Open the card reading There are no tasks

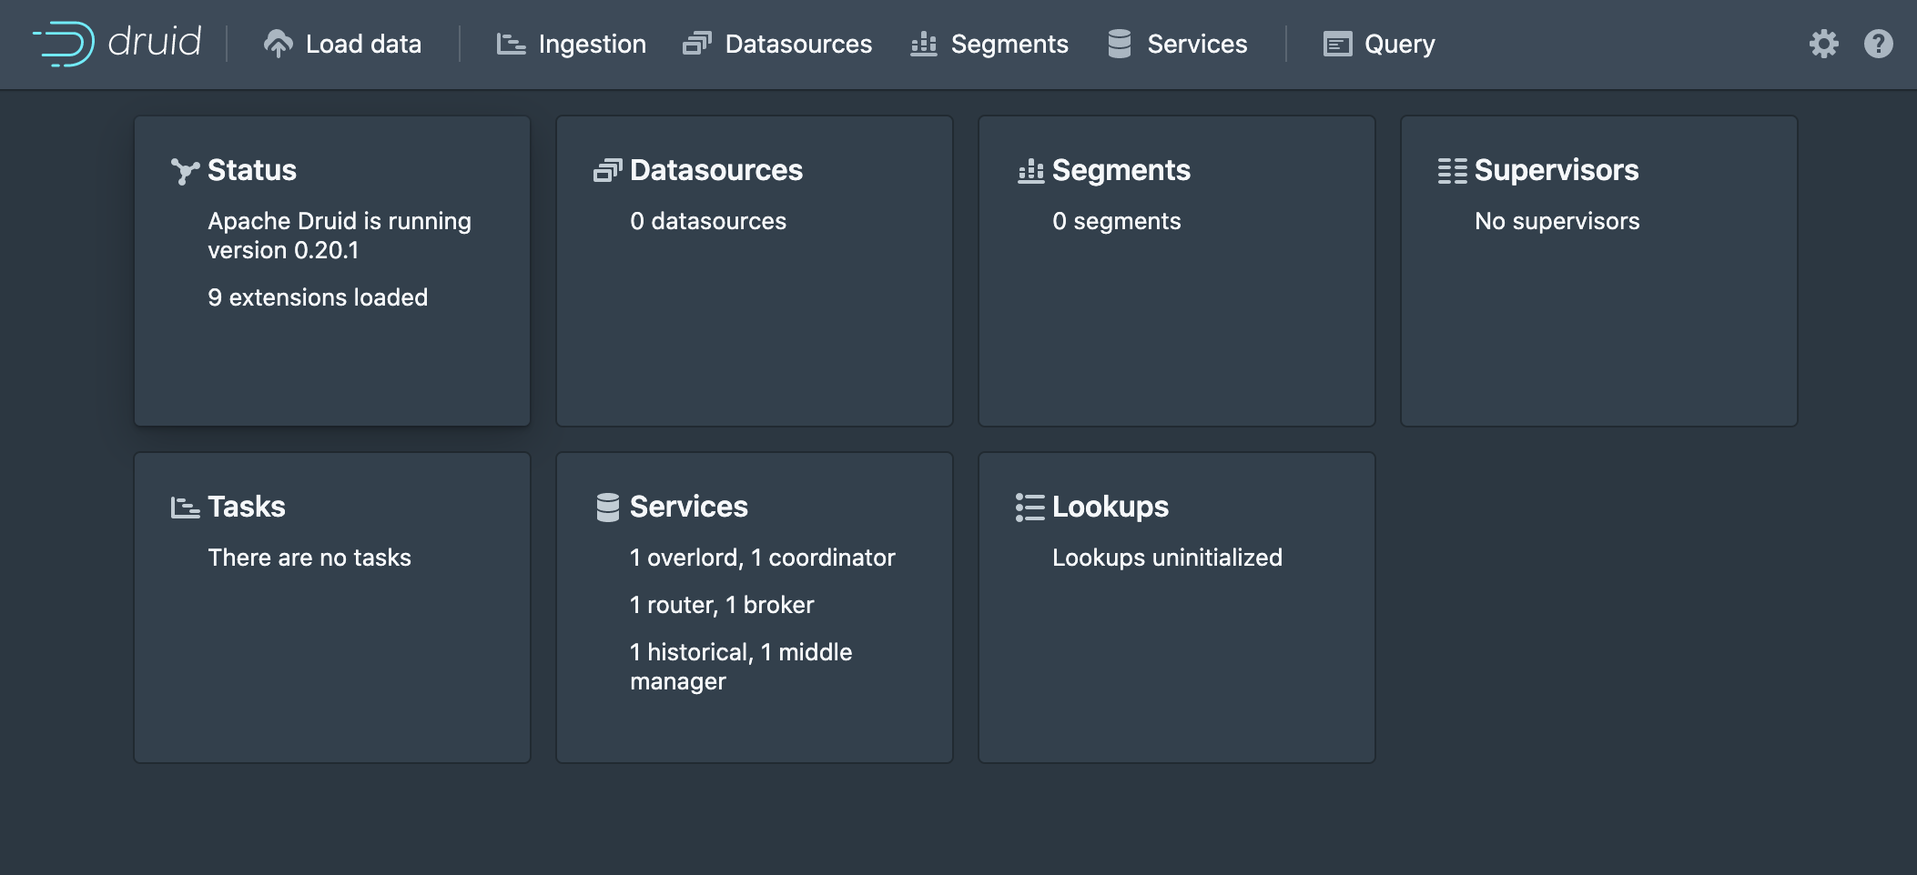pos(331,608)
